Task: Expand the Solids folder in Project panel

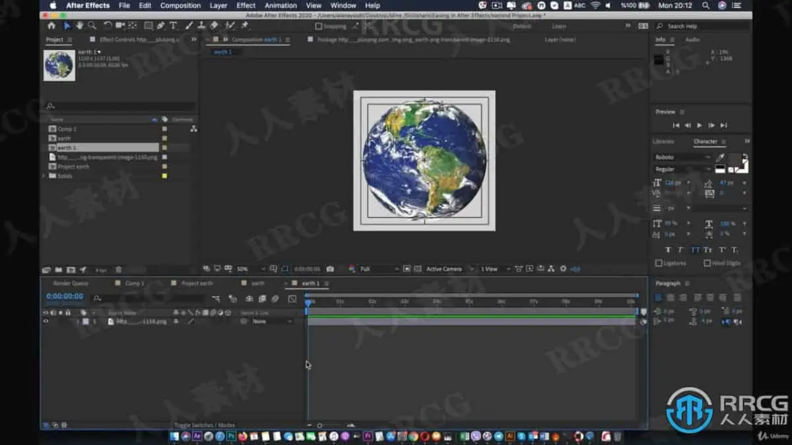Action: coord(44,176)
